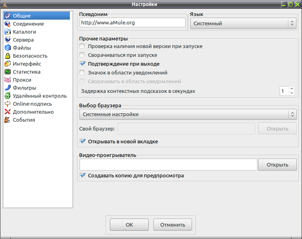Click disabled Сворачивать в область уведомлений checkbox
This screenshot has width=302, height=239.
[x=82, y=81]
